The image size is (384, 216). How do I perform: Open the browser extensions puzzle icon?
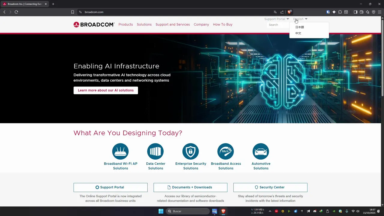[340, 12]
